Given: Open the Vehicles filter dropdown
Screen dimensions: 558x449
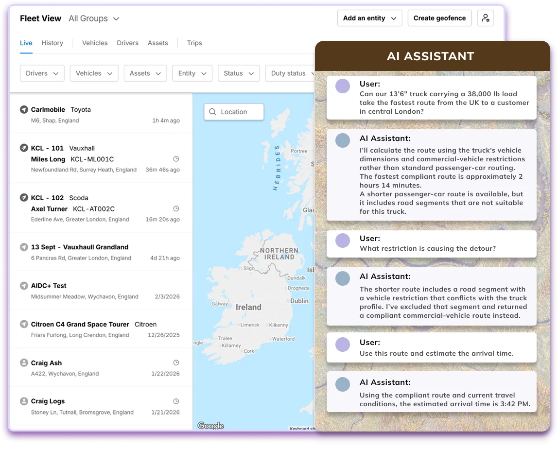Looking at the screenshot, I should pos(94,73).
